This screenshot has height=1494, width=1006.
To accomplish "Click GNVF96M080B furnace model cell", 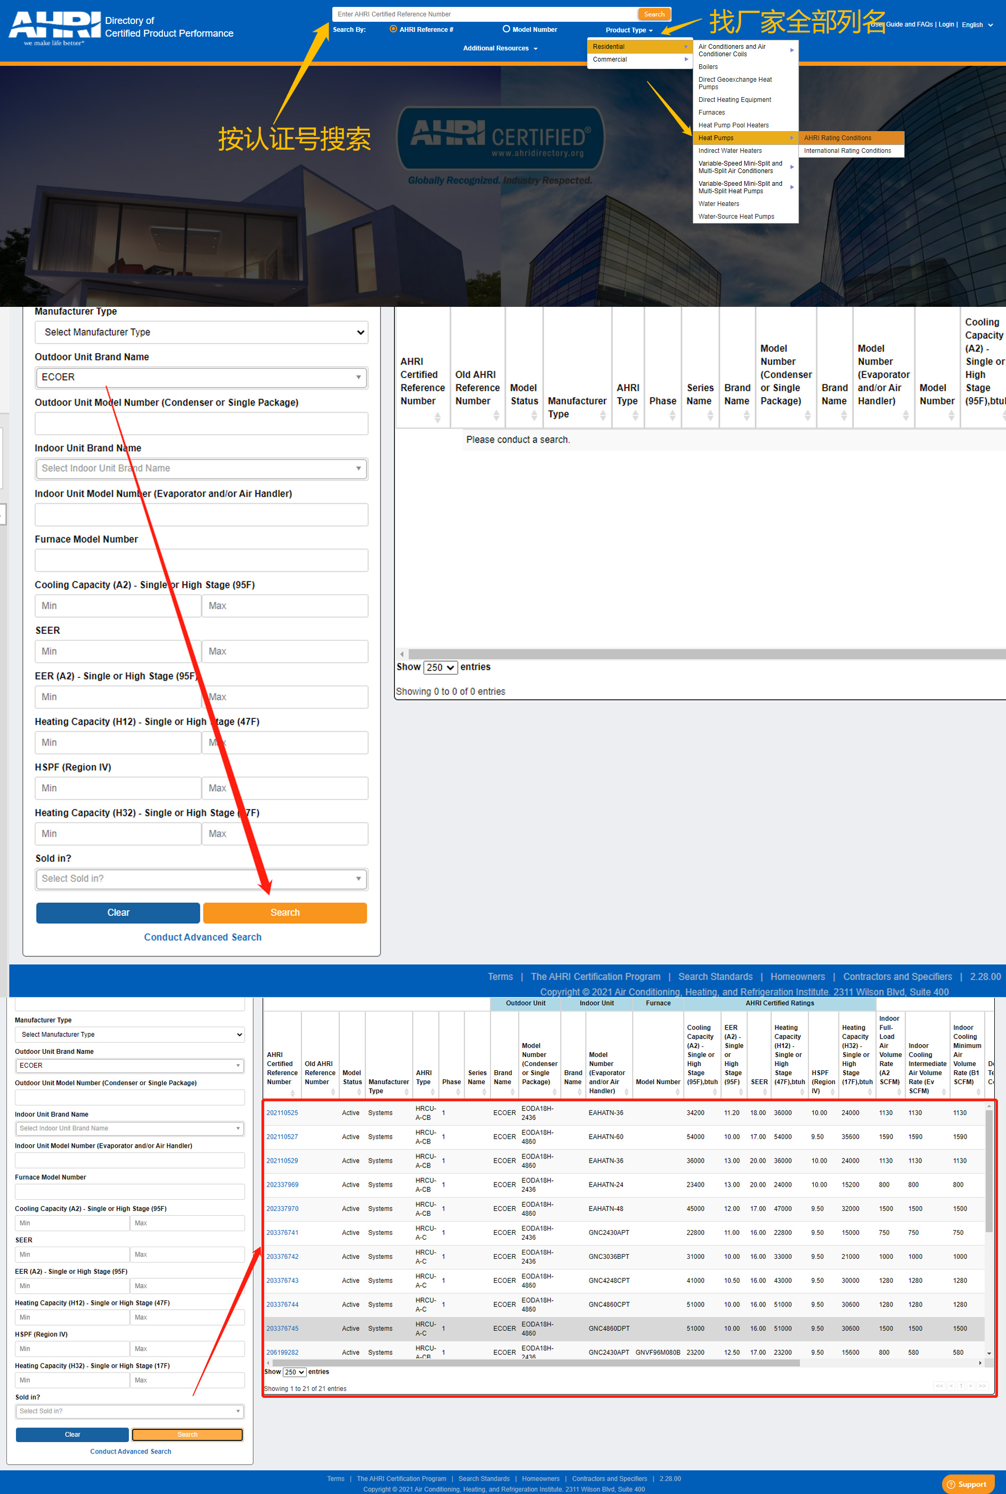I will pos(658,1352).
